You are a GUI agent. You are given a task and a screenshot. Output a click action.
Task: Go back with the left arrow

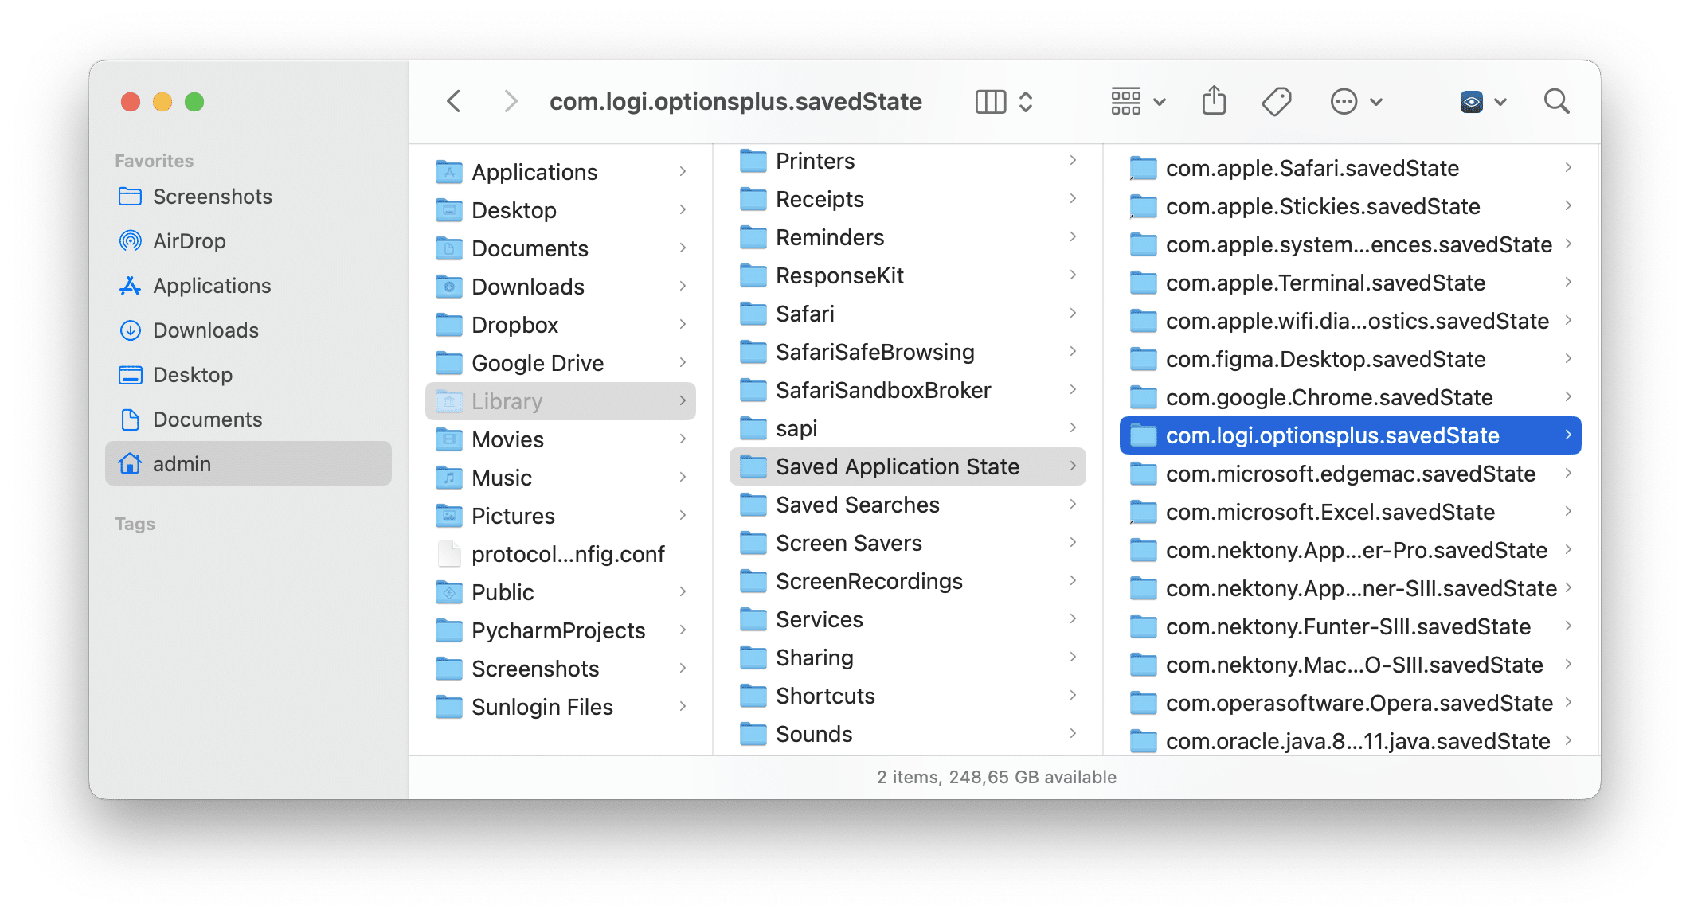(454, 102)
